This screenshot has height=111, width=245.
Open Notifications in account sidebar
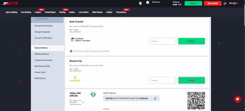40,78
